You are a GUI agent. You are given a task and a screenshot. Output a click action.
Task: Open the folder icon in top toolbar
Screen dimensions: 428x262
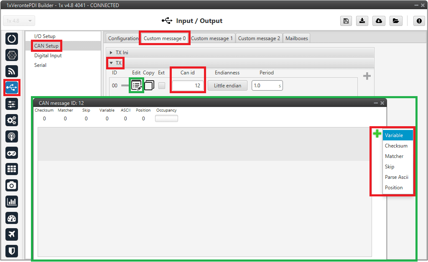tap(395, 21)
